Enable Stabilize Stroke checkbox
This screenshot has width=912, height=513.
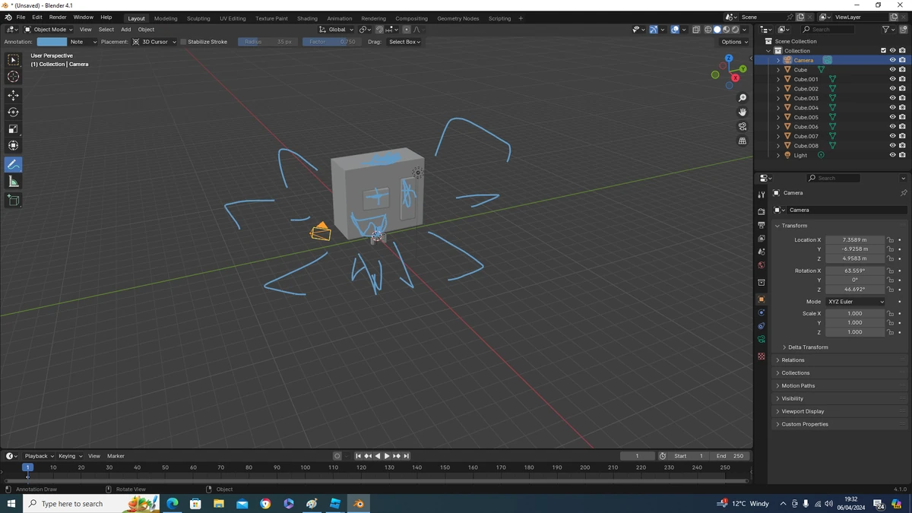pyautogui.click(x=183, y=42)
